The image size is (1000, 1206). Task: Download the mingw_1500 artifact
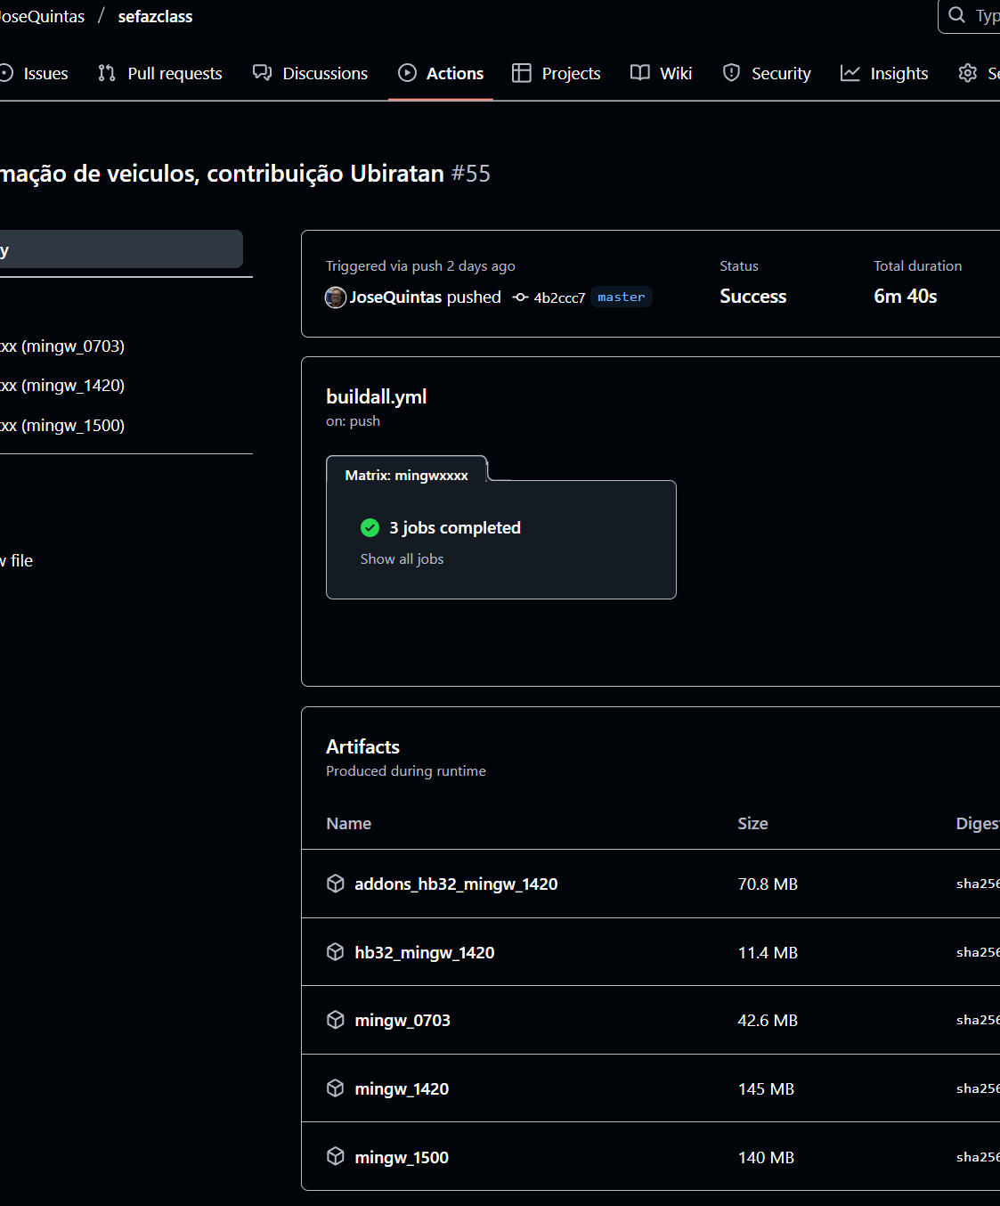(x=402, y=1158)
